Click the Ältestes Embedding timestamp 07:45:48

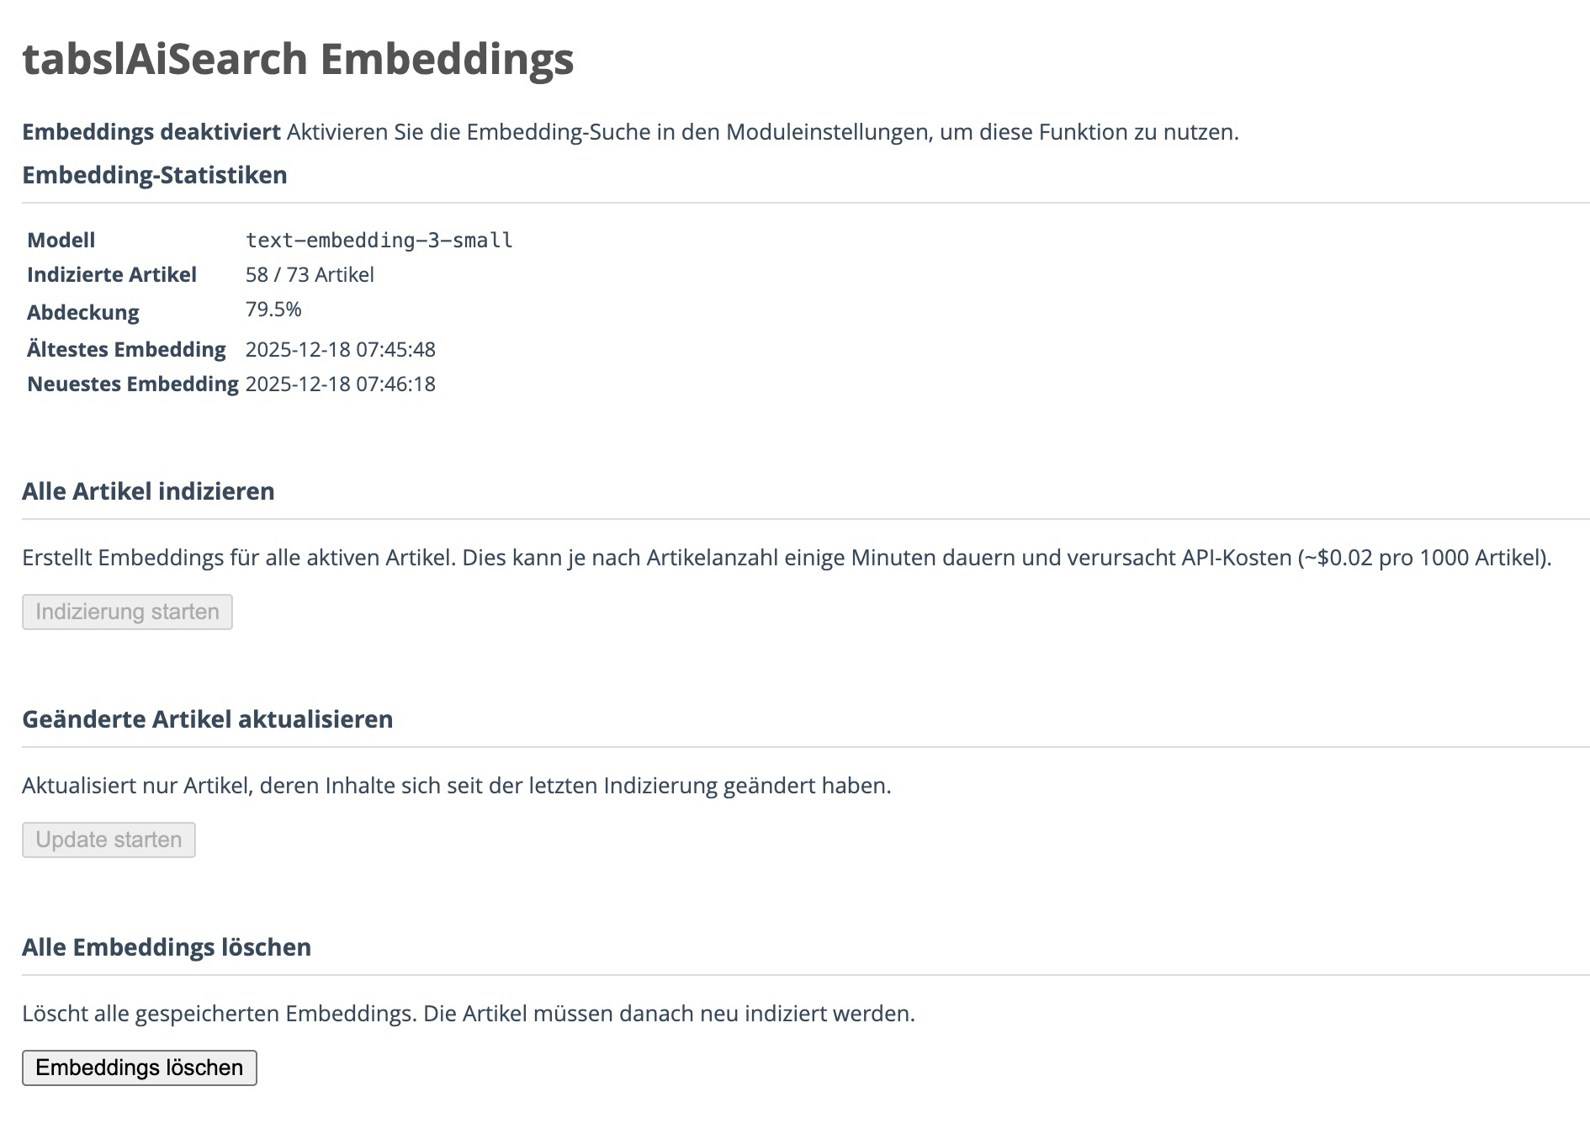click(340, 349)
